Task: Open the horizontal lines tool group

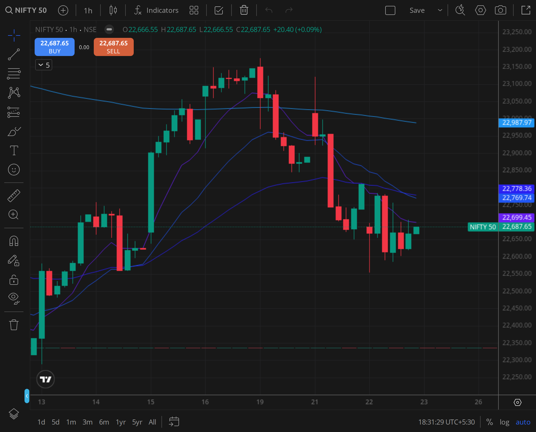Action: 14,74
